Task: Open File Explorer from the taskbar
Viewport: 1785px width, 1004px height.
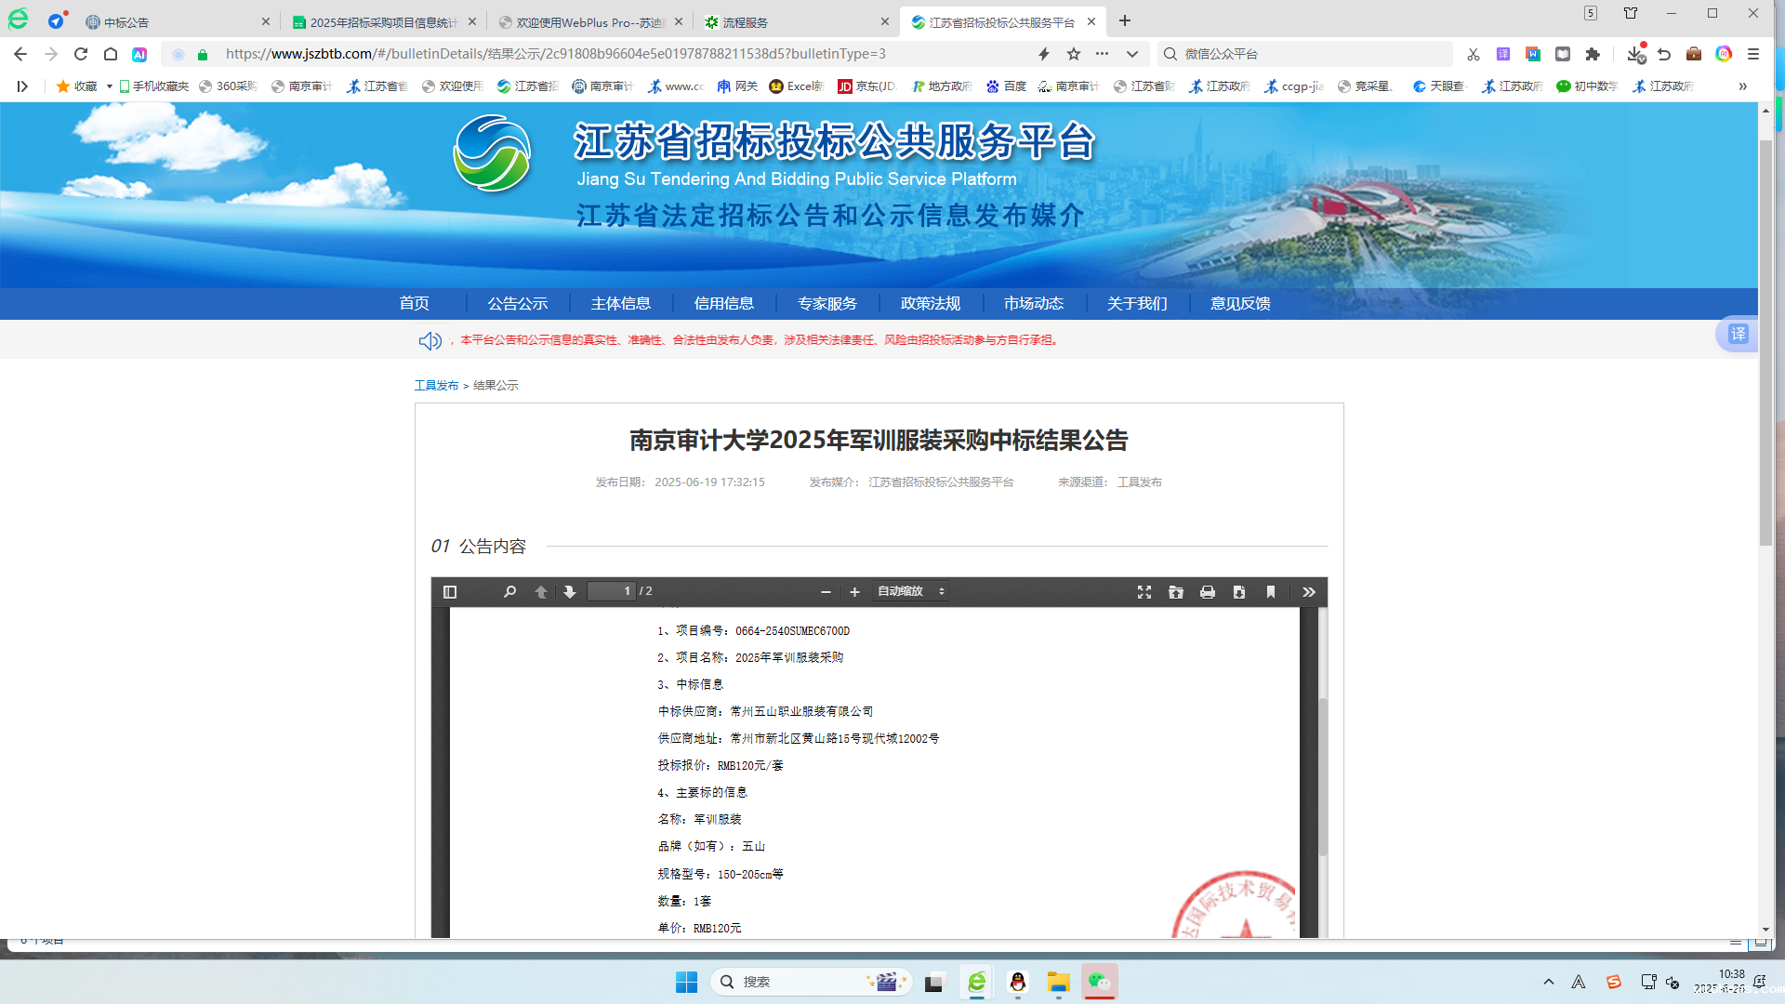Action: (1058, 982)
